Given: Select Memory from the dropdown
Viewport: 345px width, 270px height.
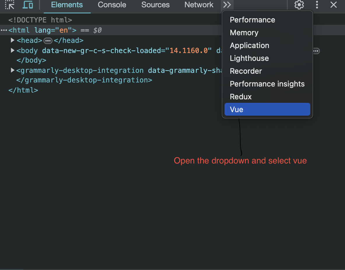Looking at the screenshot, I should click(267, 33).
